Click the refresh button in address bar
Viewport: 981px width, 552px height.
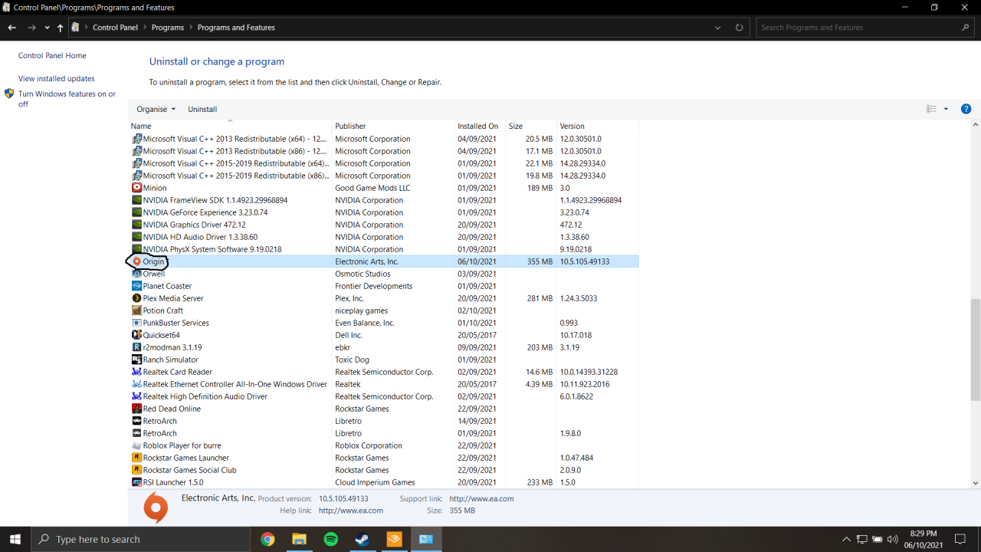coord(739,28)
